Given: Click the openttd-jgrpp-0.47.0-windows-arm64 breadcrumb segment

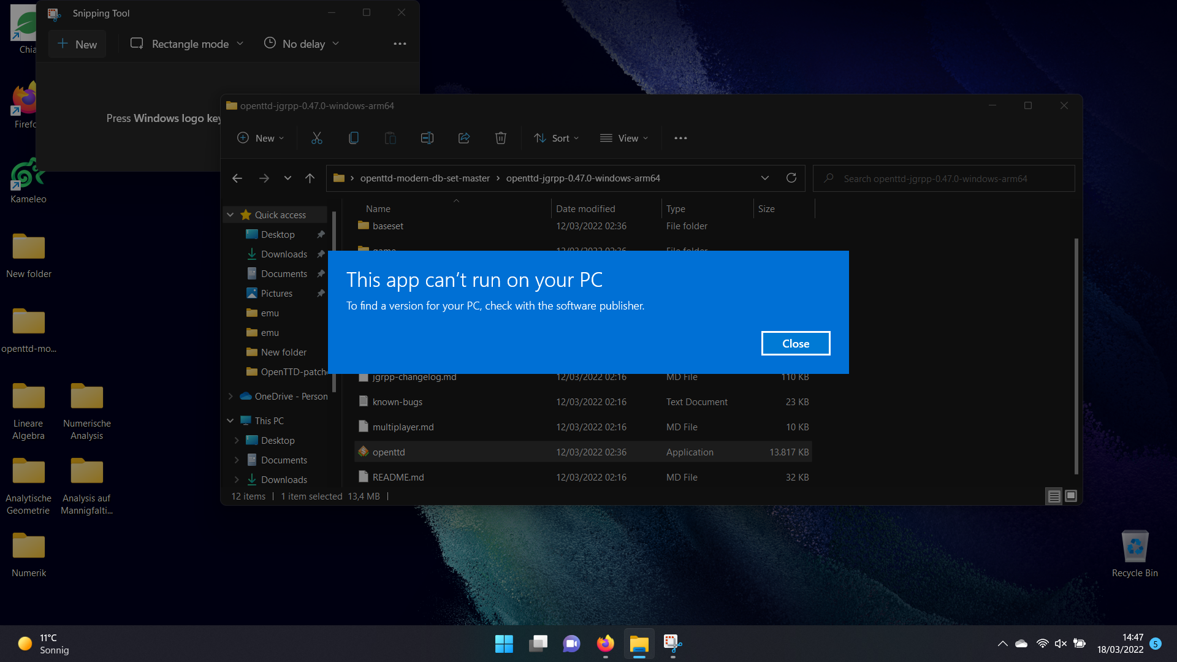Looking at the screenshot, I should pyautogui.click(x=583, y=178).
